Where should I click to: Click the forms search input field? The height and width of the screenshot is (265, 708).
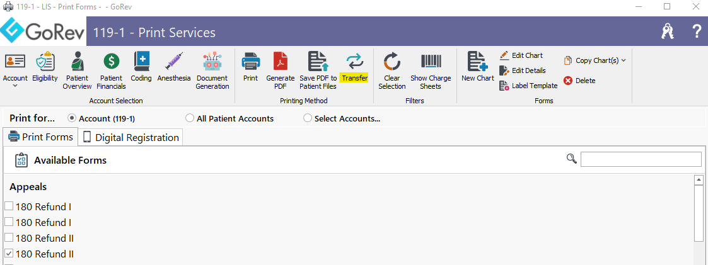click(641, 159)
